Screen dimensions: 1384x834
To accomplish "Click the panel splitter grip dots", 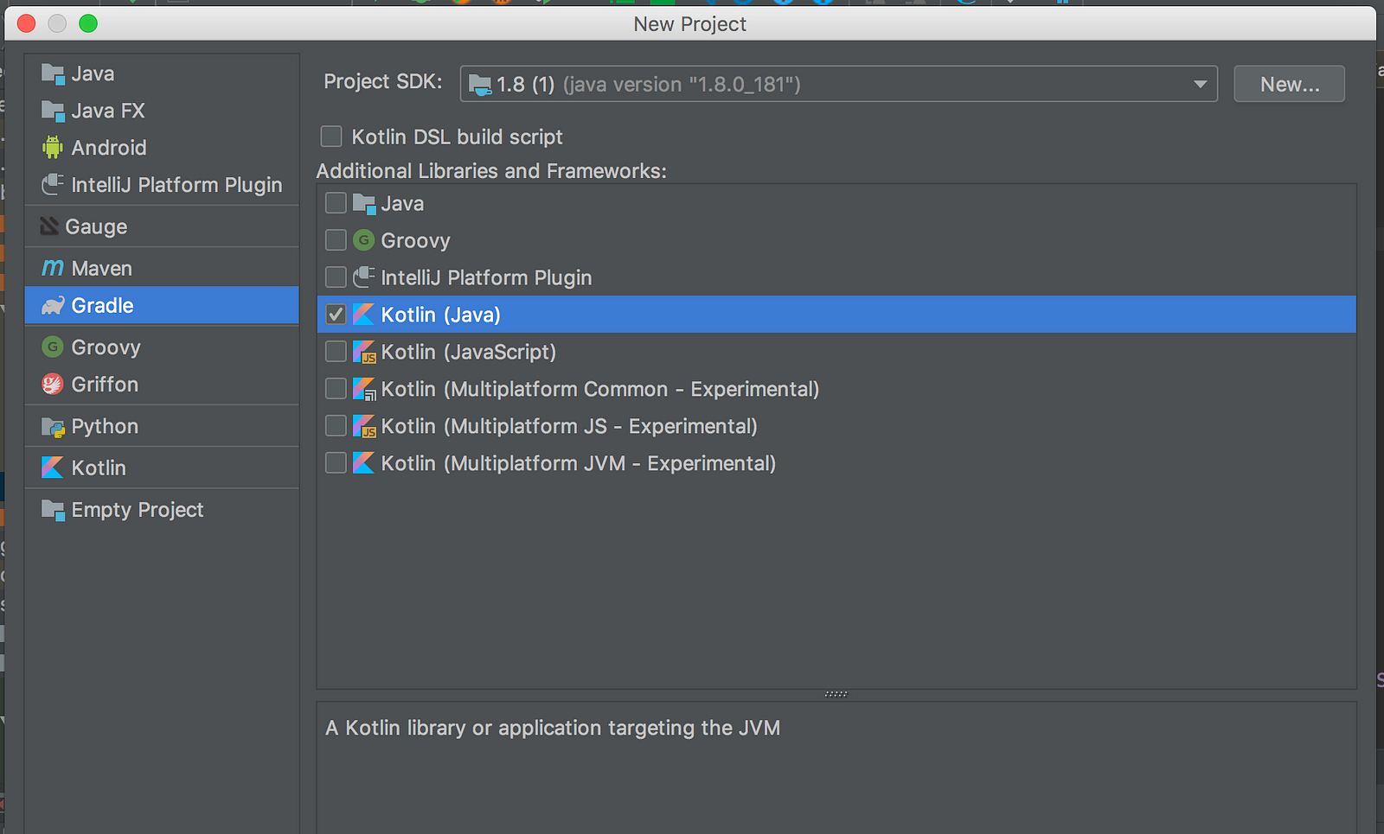I will pos(836,694).
